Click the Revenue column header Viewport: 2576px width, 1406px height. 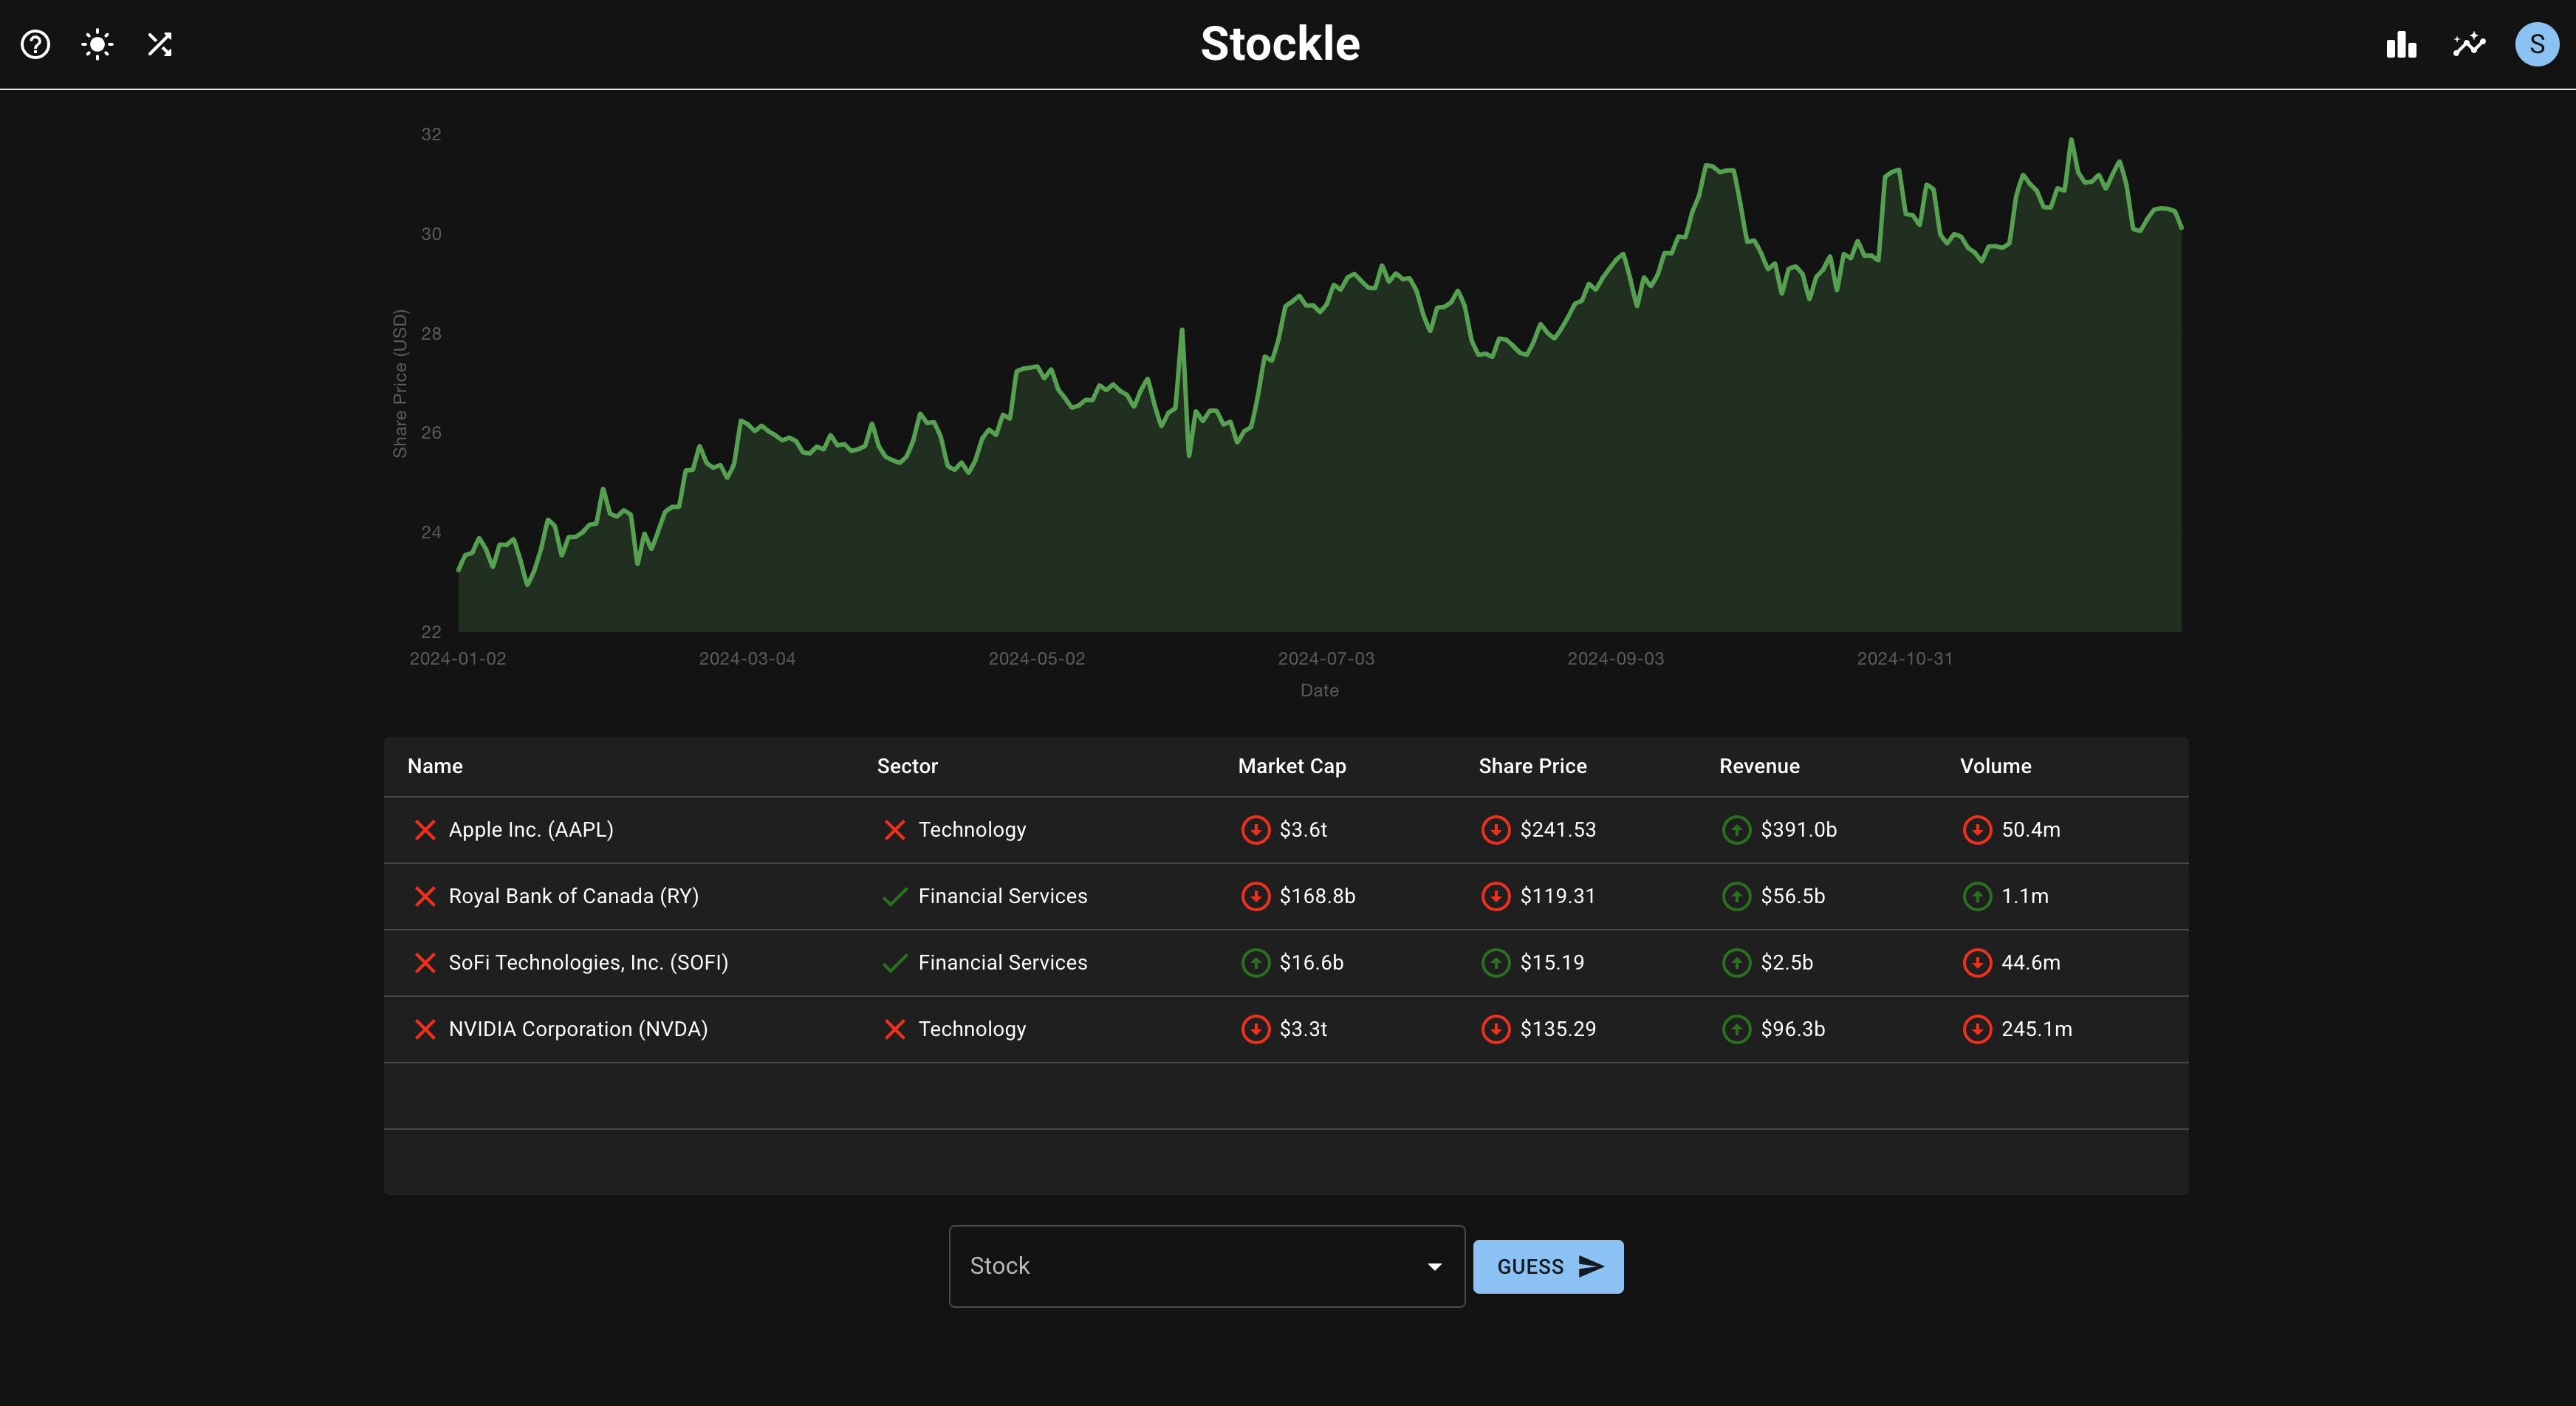(x=1759, y=767)
